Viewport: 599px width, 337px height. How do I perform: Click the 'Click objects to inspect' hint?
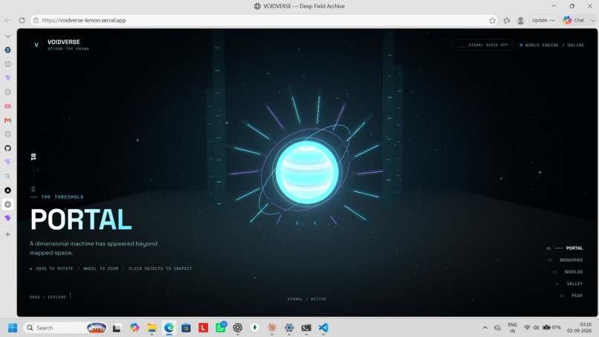coord(160,269)
